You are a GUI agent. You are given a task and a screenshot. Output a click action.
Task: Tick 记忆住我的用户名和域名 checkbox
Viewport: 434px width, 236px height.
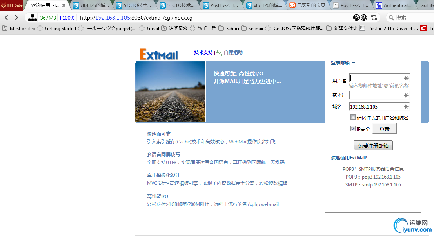pyautogui.click(x=353, y=117)
